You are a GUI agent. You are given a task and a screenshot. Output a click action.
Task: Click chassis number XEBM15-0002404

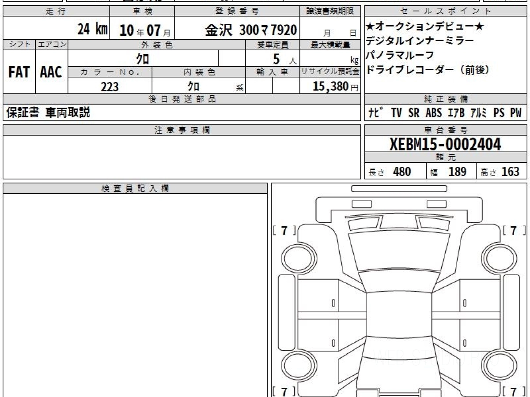(446, 144)
